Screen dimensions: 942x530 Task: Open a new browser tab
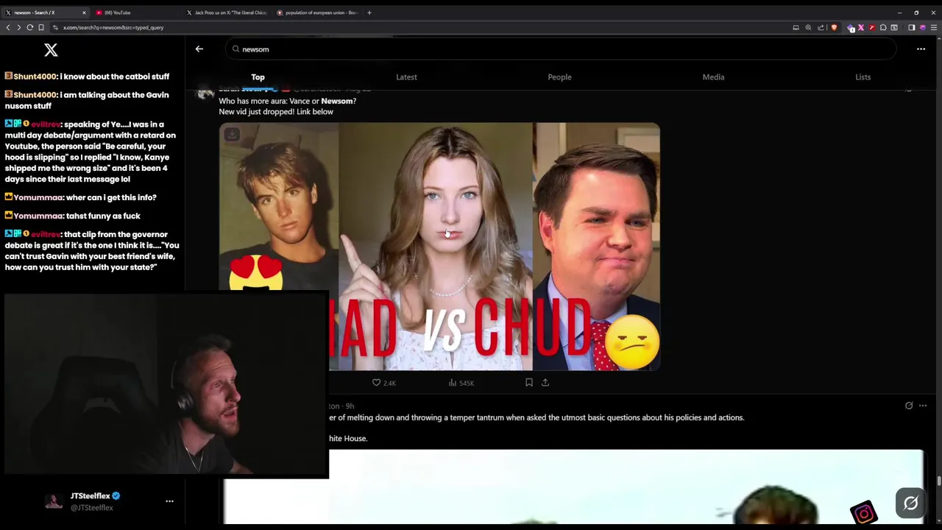pos(369,13)
